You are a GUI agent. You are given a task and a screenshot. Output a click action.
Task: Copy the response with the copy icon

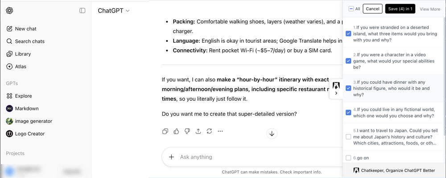[165, 131]
